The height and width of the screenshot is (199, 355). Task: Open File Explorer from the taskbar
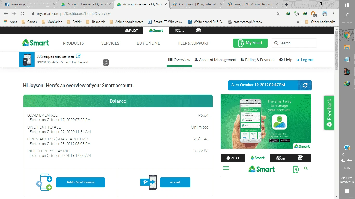tap(347, 47)
